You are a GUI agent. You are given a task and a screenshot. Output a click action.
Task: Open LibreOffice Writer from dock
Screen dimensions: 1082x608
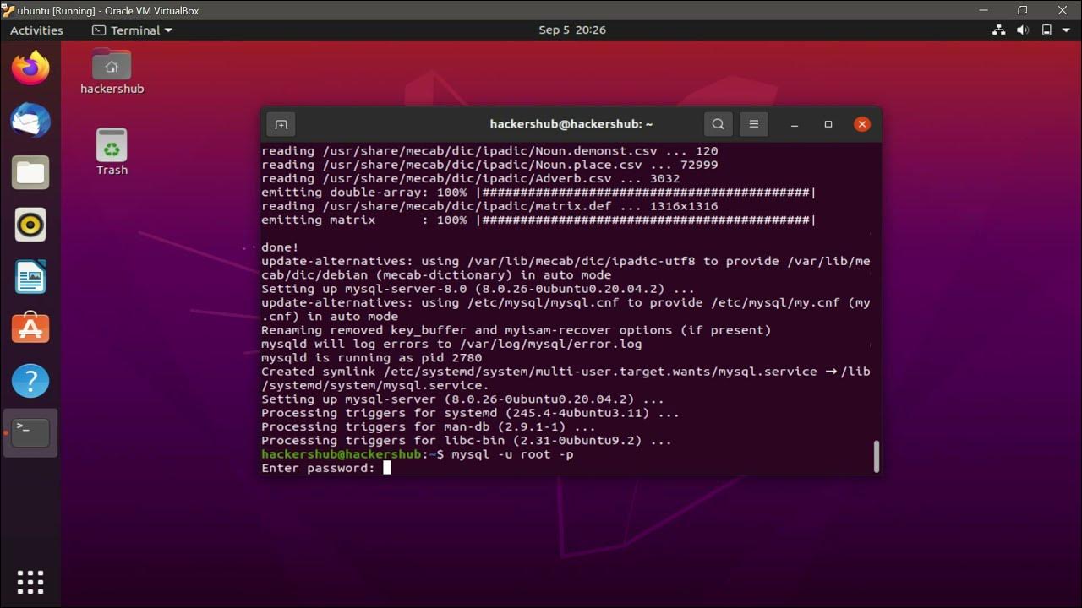click(30, 277)
